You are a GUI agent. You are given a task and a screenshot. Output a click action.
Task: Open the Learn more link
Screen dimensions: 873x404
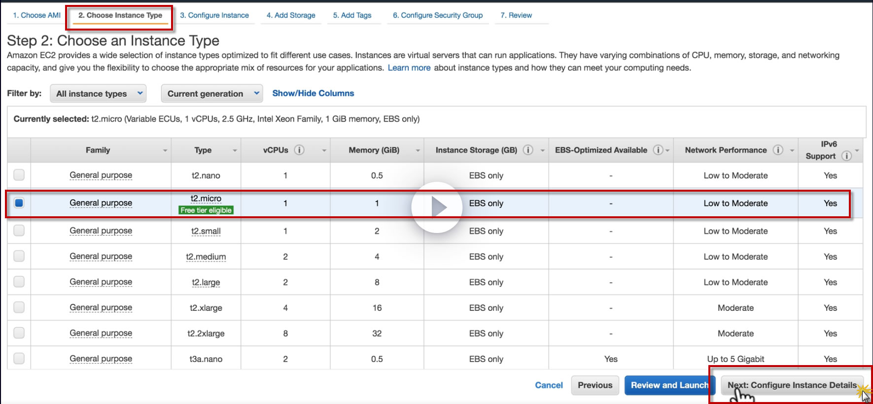tap(409, 68)
